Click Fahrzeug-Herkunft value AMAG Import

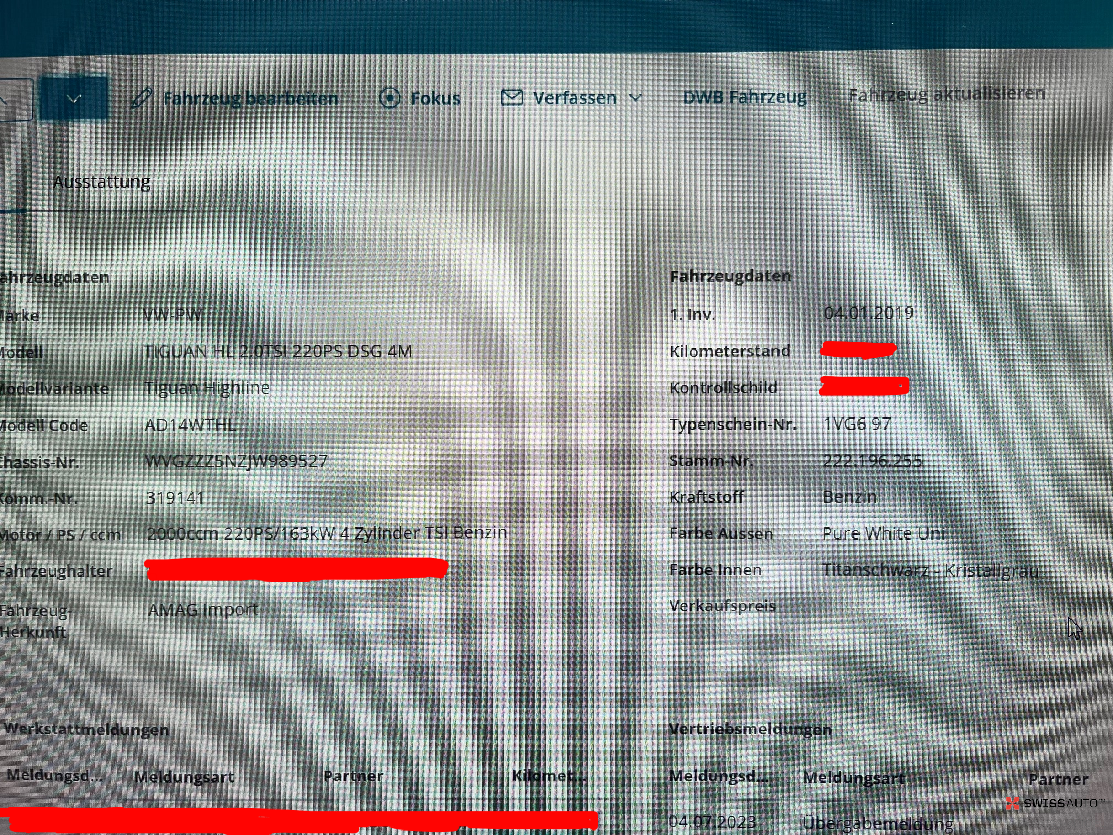tap(203, 610)
